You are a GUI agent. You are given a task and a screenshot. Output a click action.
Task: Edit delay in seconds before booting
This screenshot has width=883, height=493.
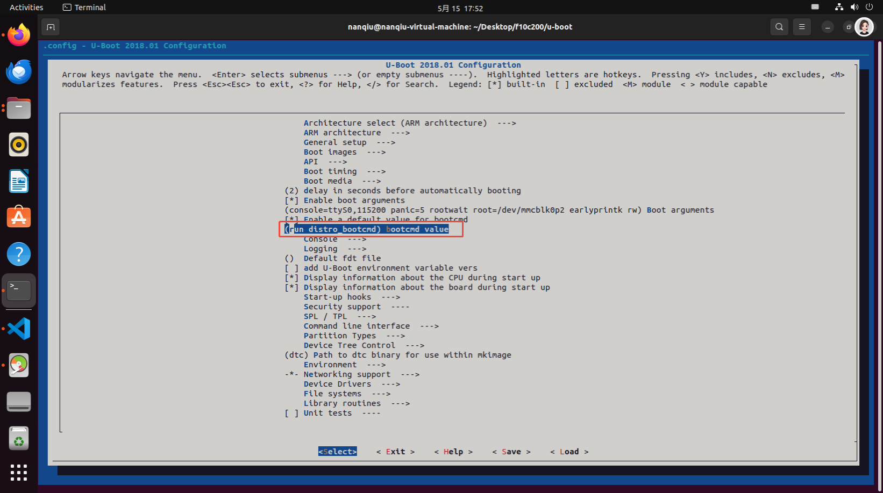(403, 191)
